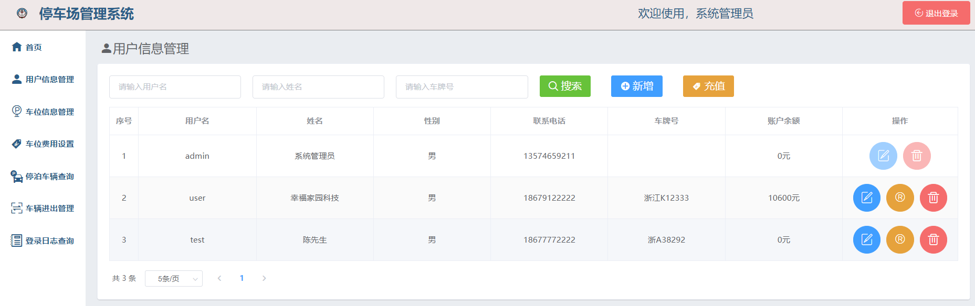This screenshot has width=975, height=306.
Task: Click phone number 18679122222
Action: tap(549, 198)
